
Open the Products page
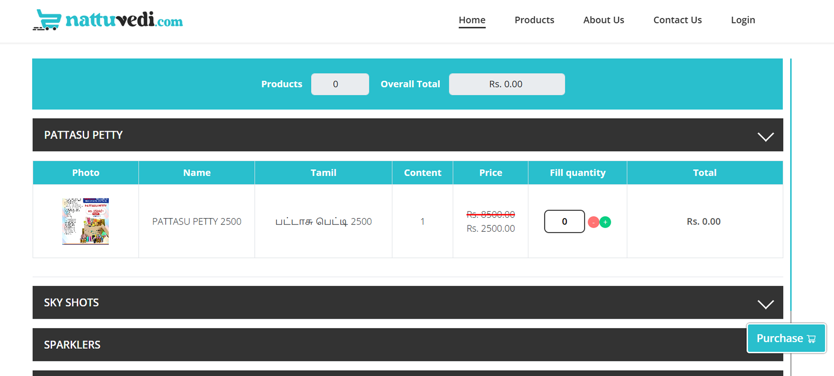534,20
